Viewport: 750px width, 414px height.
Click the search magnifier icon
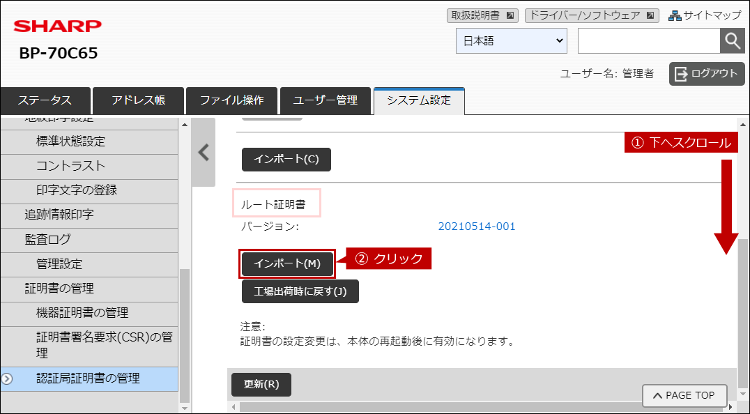[x=733, y=41]
